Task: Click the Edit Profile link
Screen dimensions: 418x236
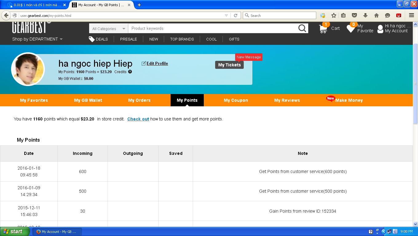Action: click(157, 63)
